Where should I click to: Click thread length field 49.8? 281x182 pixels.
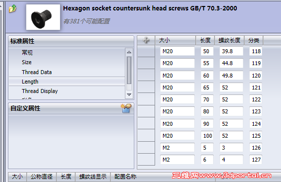coord(231,76)
